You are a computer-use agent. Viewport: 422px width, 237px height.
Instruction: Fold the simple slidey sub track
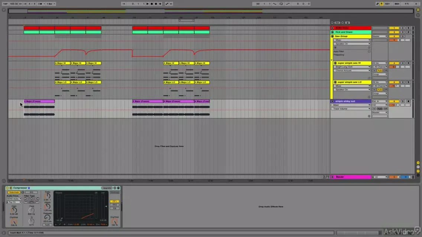tap(332, 101)
